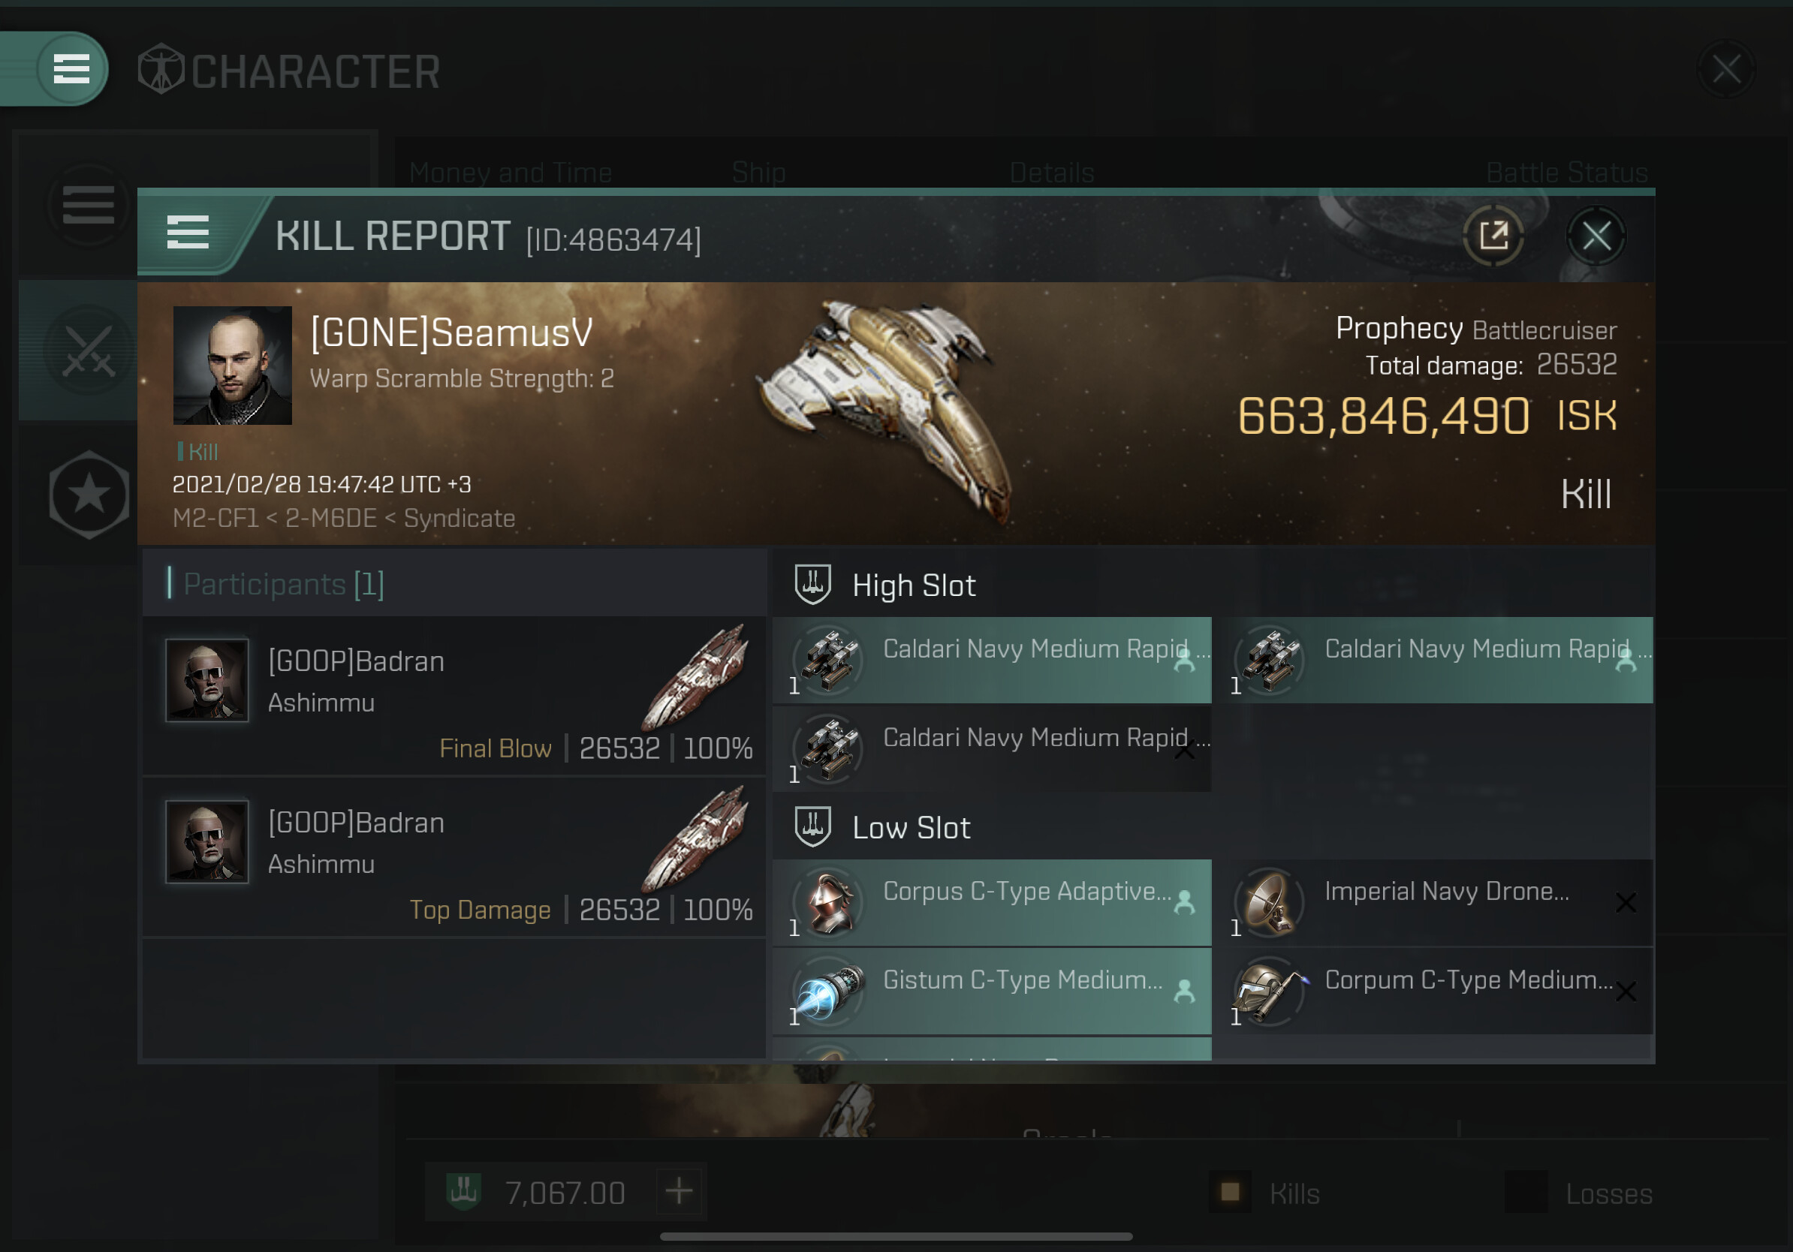This screenshot has height=1252, width=1793.
Task: Share the kill report via export icon
Action: [1493, 236]
